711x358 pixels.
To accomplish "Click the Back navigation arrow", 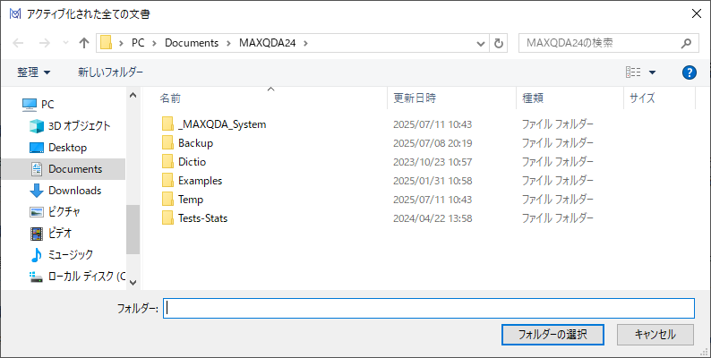I will click(x=18, y=43).
